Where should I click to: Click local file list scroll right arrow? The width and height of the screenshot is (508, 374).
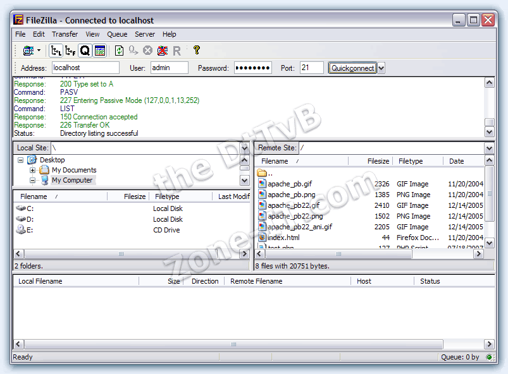[x=245, y=254]
